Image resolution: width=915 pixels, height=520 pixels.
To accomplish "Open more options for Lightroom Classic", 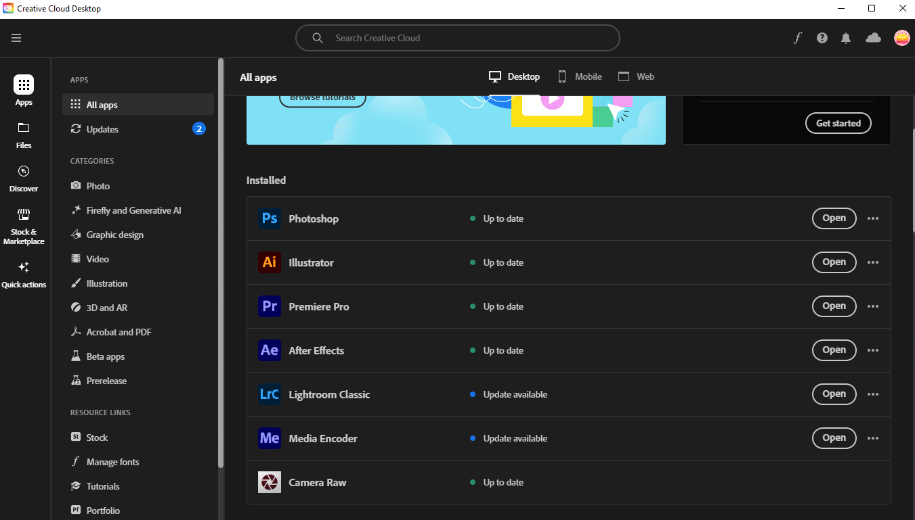I will (x=873, y=394).
